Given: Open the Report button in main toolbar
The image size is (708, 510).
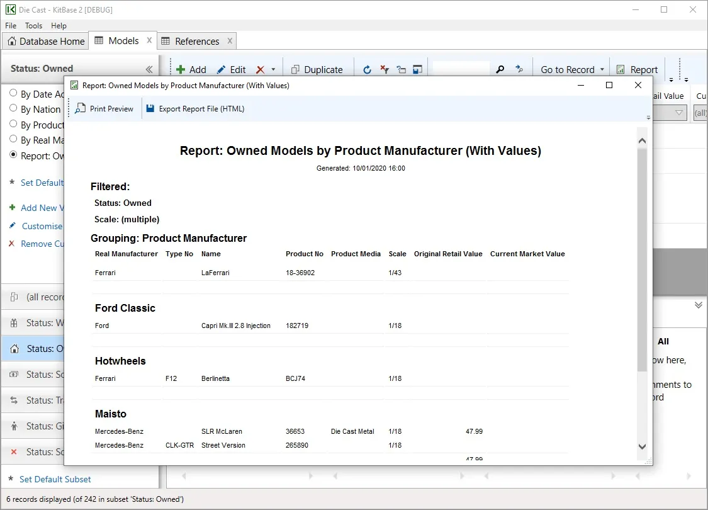Looking at the screenshot, I should point(637,70).
